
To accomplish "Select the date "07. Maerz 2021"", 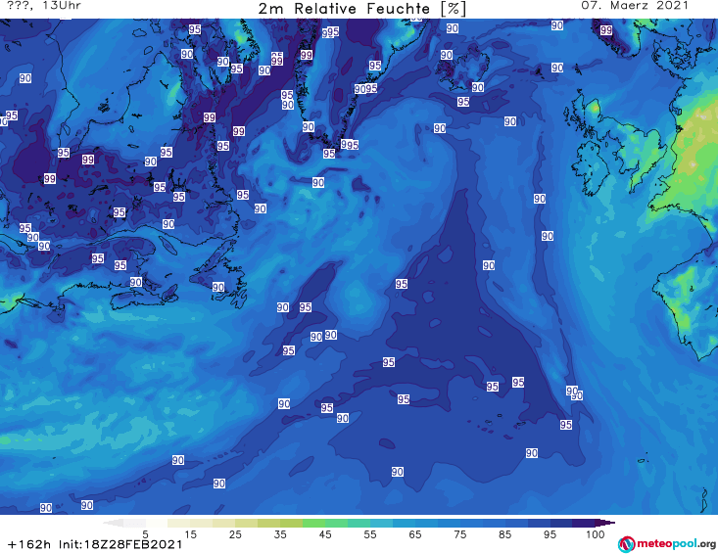I will click(635, 6).
